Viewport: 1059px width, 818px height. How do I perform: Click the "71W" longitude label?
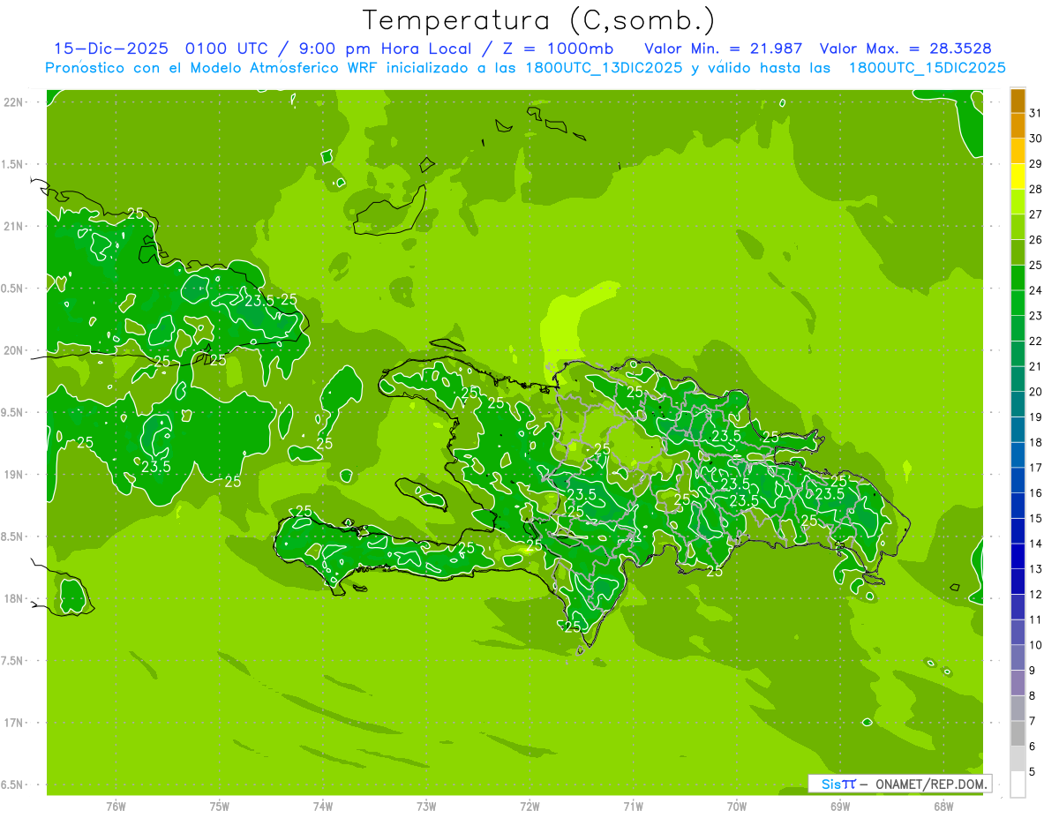[x=633, y=806]
